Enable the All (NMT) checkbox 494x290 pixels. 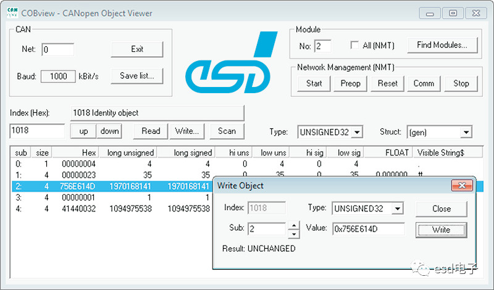click(x=354, y=46)
